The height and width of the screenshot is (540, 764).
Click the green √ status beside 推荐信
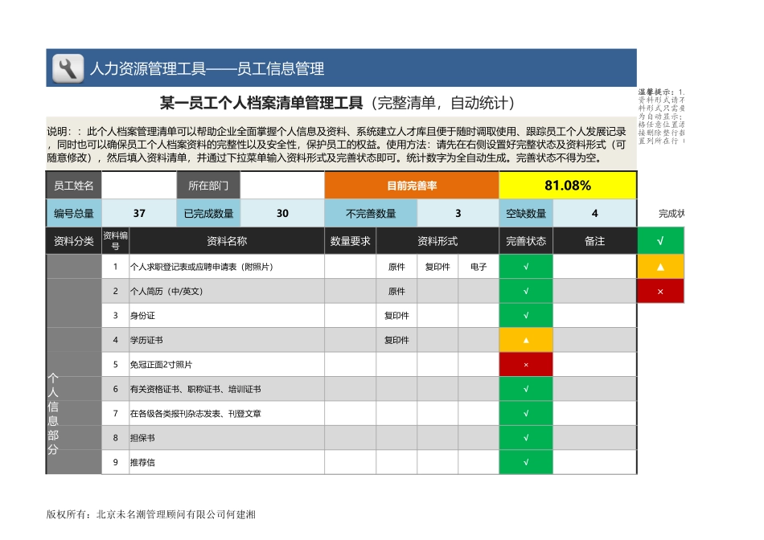pos(525,464)
